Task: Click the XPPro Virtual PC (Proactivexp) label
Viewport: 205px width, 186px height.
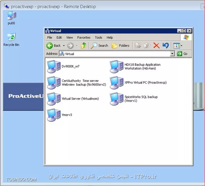Action: point(145,83)
